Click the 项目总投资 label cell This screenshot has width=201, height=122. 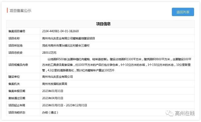[23, 53]
